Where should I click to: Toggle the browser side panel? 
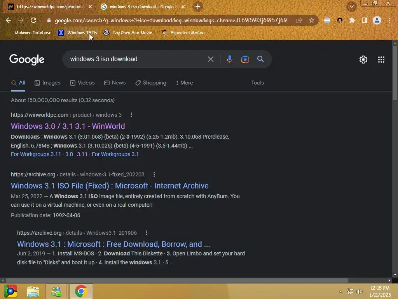tap(365, 20)
